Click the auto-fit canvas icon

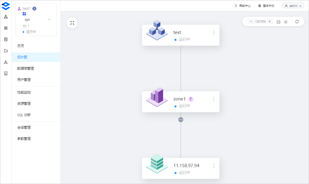(x=286, y=22)
